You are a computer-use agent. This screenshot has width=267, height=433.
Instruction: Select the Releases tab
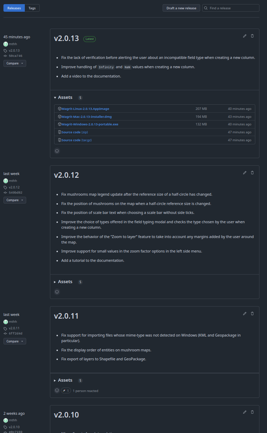(x=14, y=8)
